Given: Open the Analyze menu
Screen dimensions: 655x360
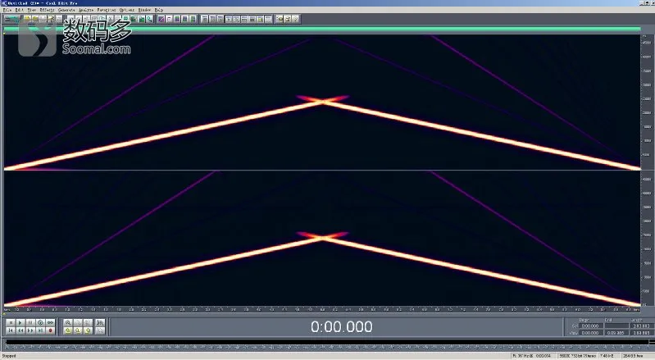Looking at the screenshot, I should 86,10.
